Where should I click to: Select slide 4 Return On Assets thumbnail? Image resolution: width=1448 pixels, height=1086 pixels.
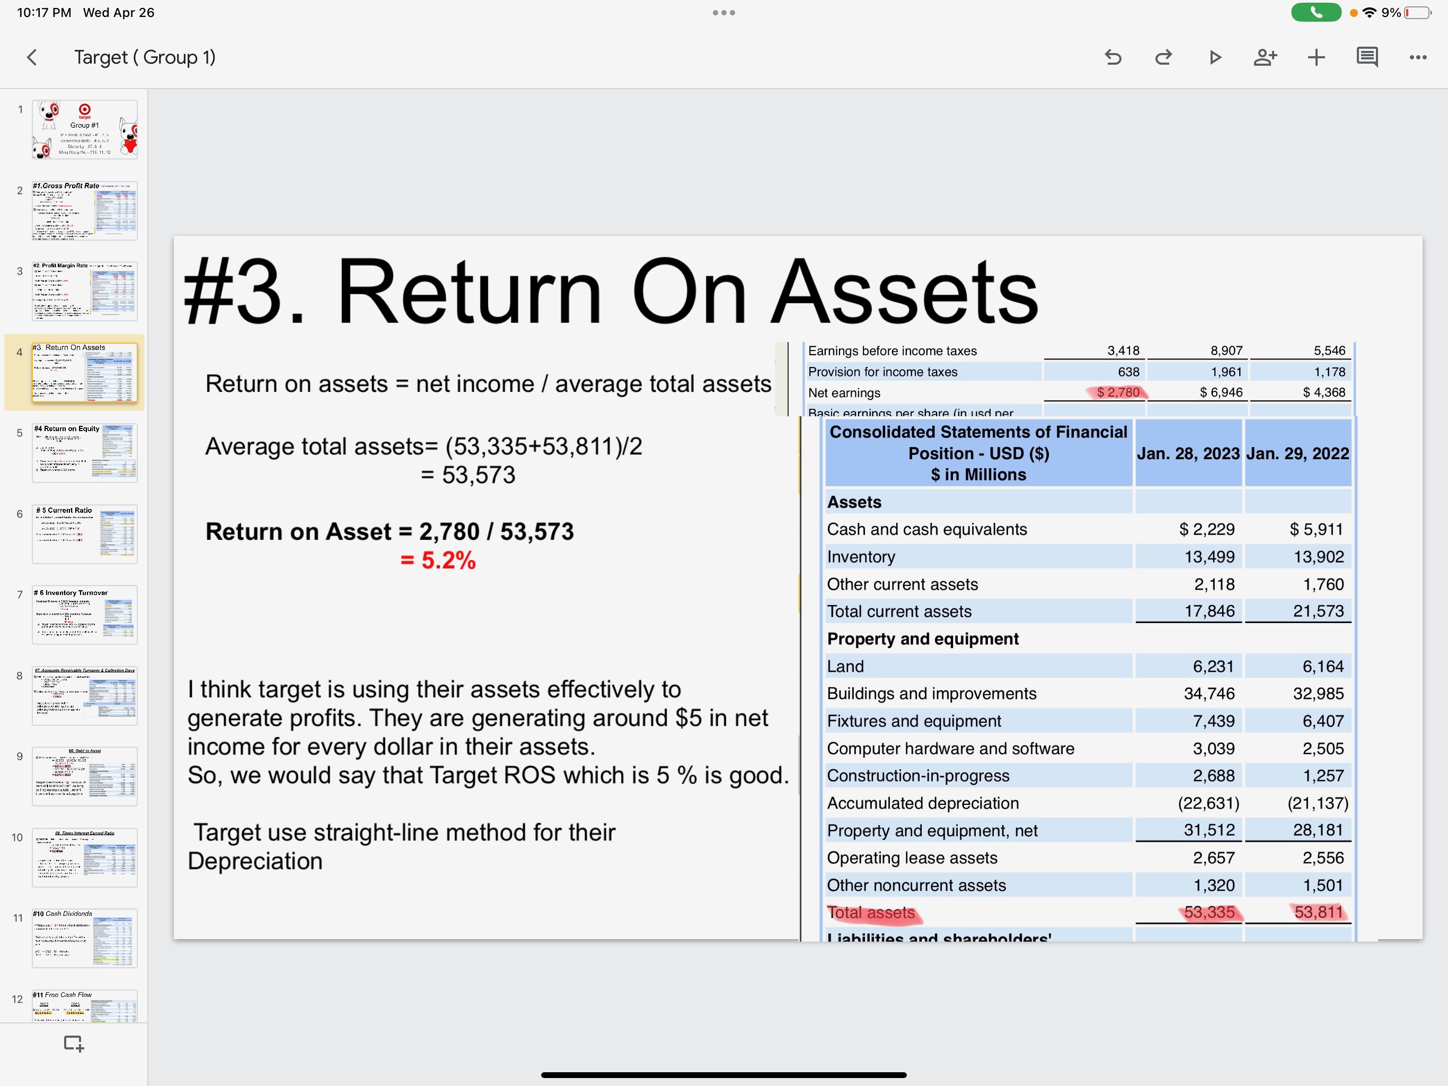pyautogui.click(x=84, y=373)
